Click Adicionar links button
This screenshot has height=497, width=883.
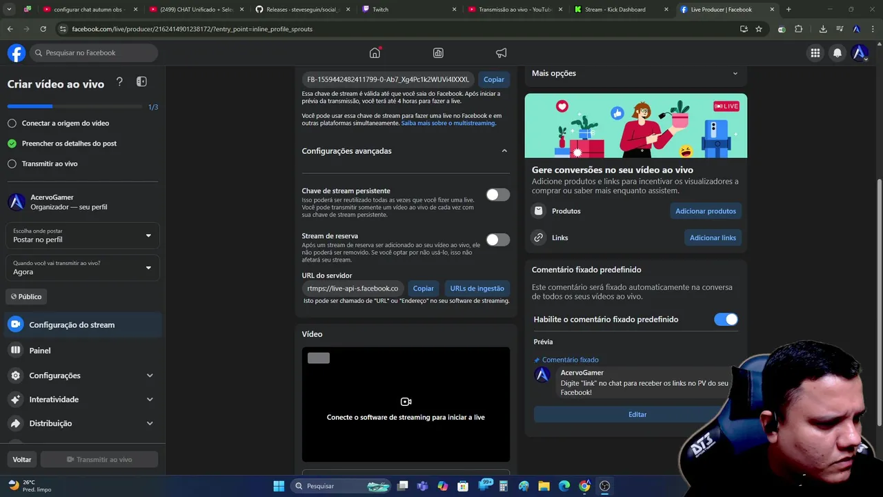click(713, 237)
